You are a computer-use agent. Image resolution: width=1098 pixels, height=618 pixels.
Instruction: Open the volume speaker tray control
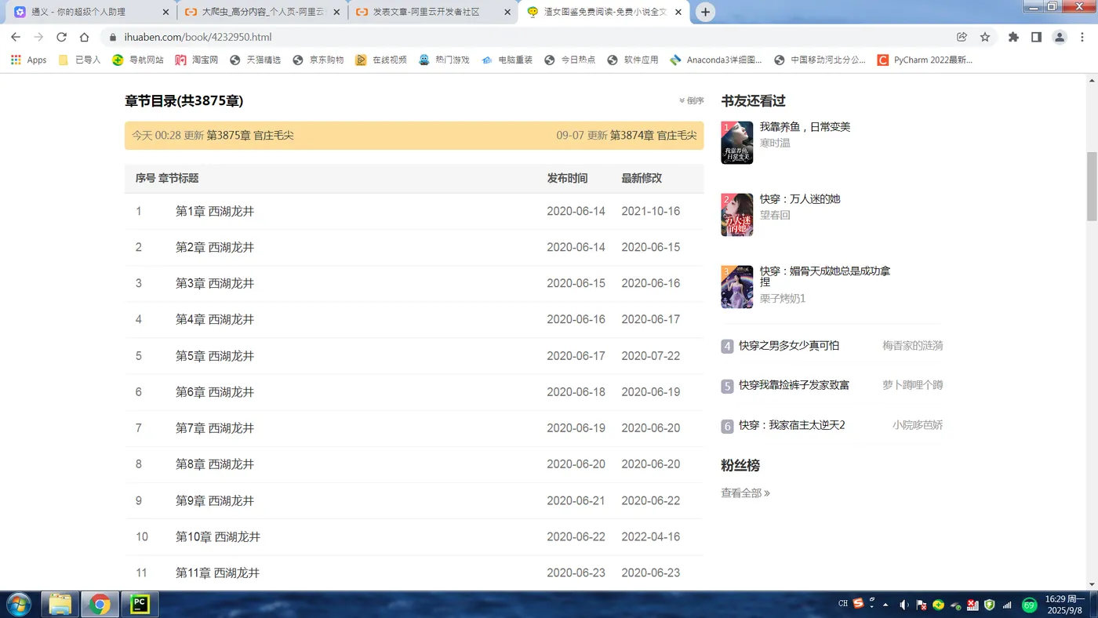pyautogui.click(x=904, y=605)
